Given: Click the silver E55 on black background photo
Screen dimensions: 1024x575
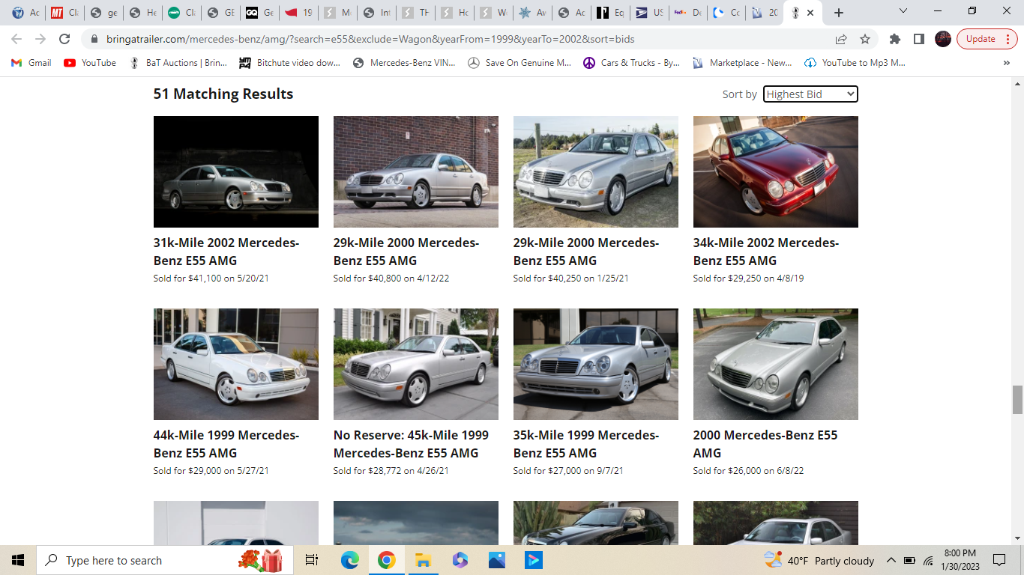Looking at the screenshot, I should coord(236,171).
